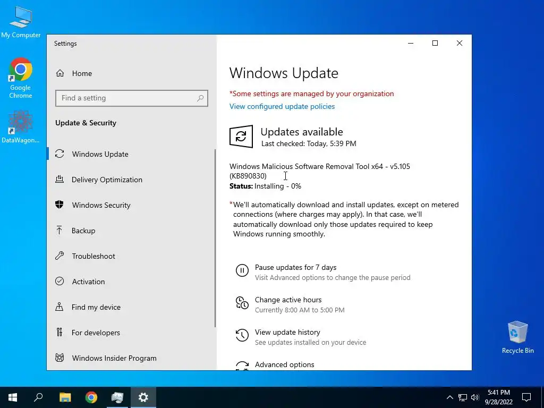The image size is (544, 408).
Task: Click View configured update policies link
Action: coord(282,106)
